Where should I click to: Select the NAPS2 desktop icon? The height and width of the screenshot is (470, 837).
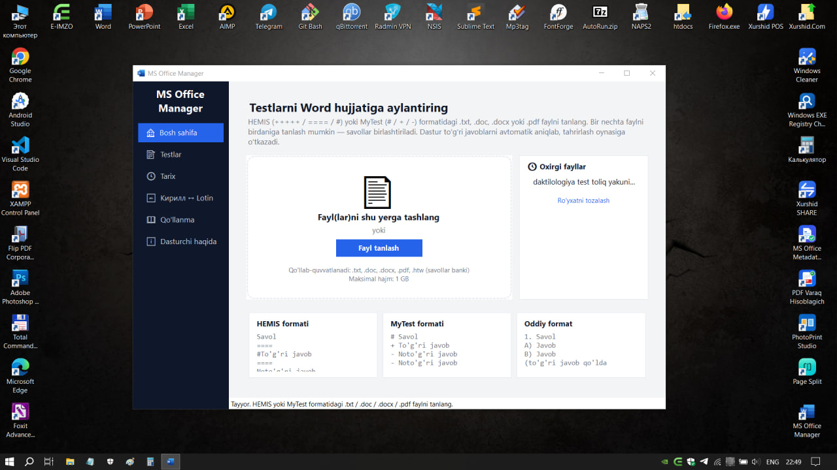tap(641, 18)
